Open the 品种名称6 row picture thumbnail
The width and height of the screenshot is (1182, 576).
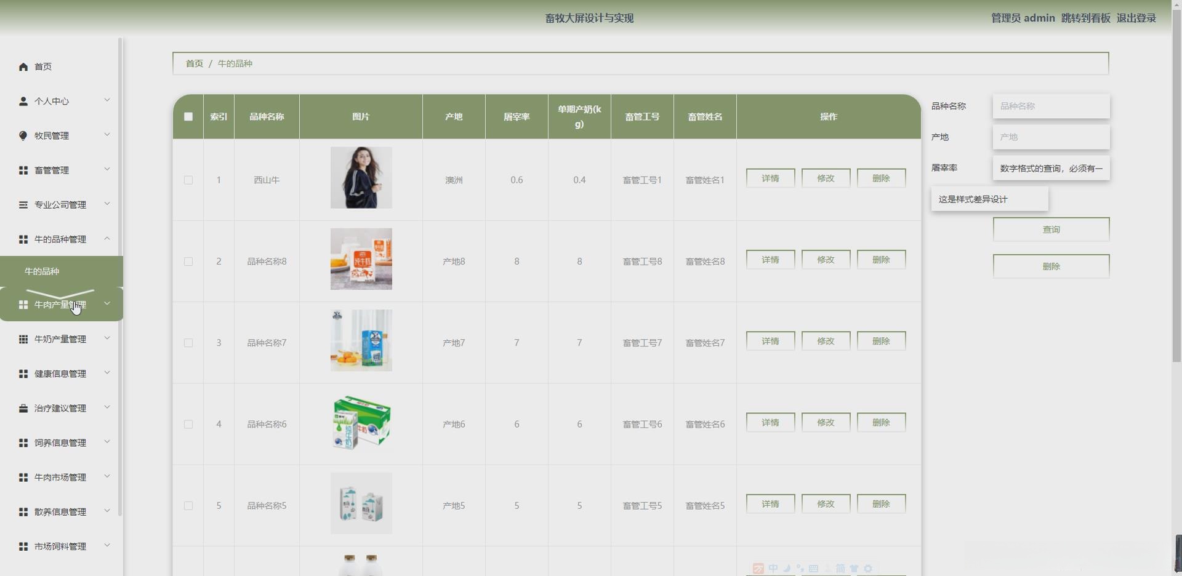tap(361, 422)
